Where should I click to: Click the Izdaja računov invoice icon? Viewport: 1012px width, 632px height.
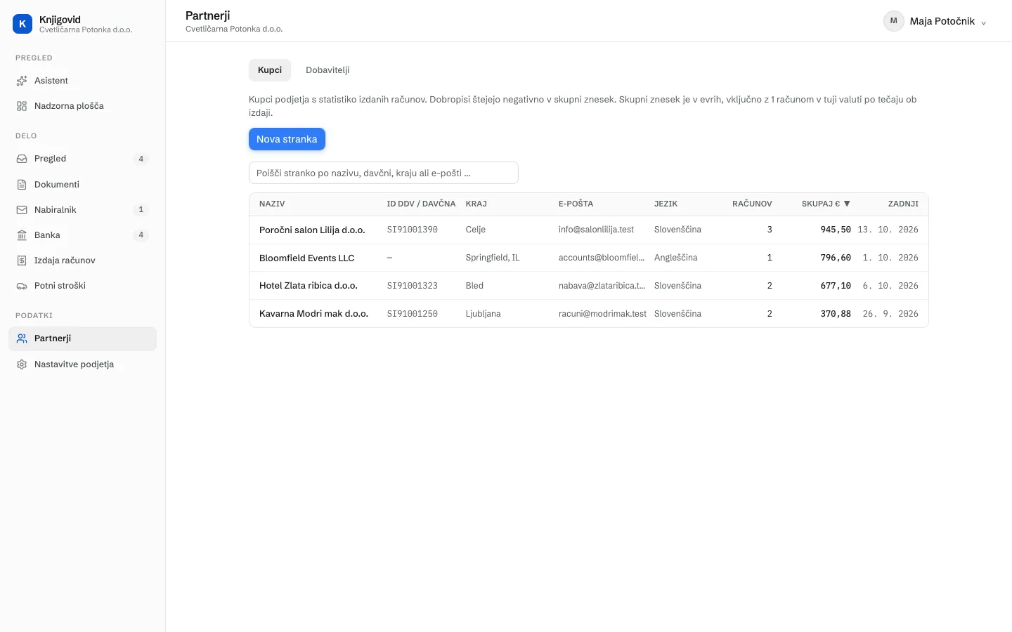(22, 261)
